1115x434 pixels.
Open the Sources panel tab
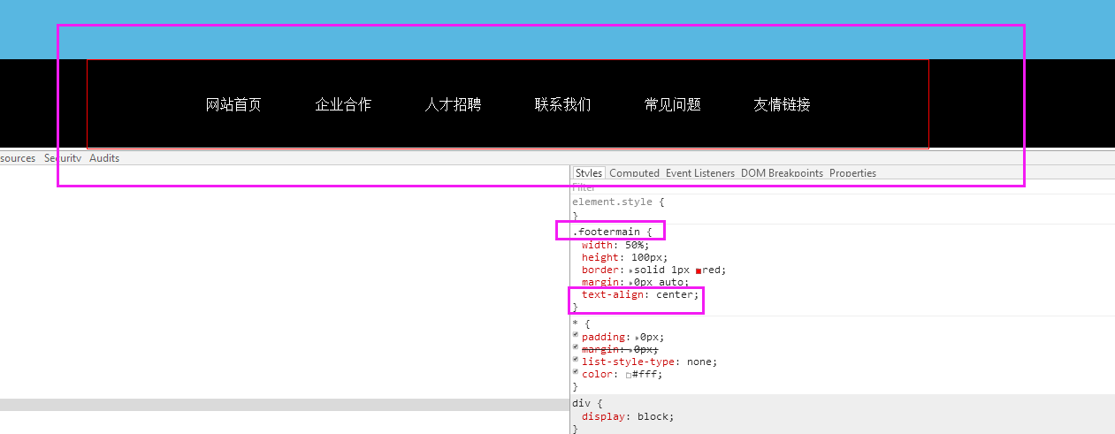point(18,158)
